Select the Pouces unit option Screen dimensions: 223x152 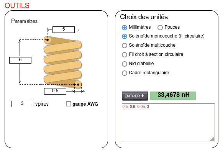point(160,28)
